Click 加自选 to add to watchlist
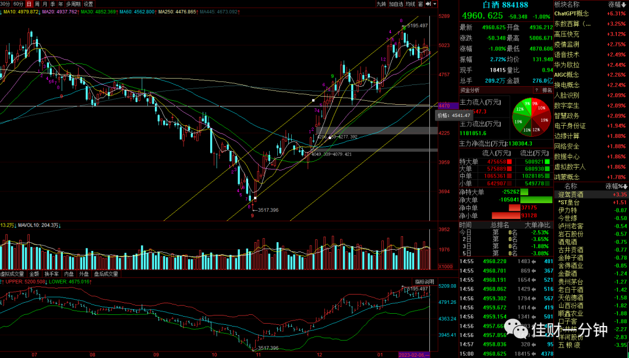This screenshot has height=358, width=629. click(x=396, y=4)
